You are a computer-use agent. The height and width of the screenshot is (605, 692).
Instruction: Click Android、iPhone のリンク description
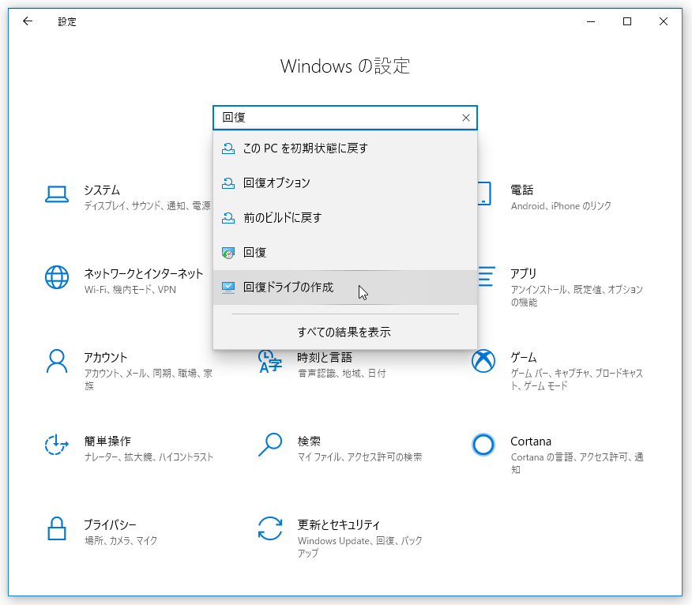[561, 205]
